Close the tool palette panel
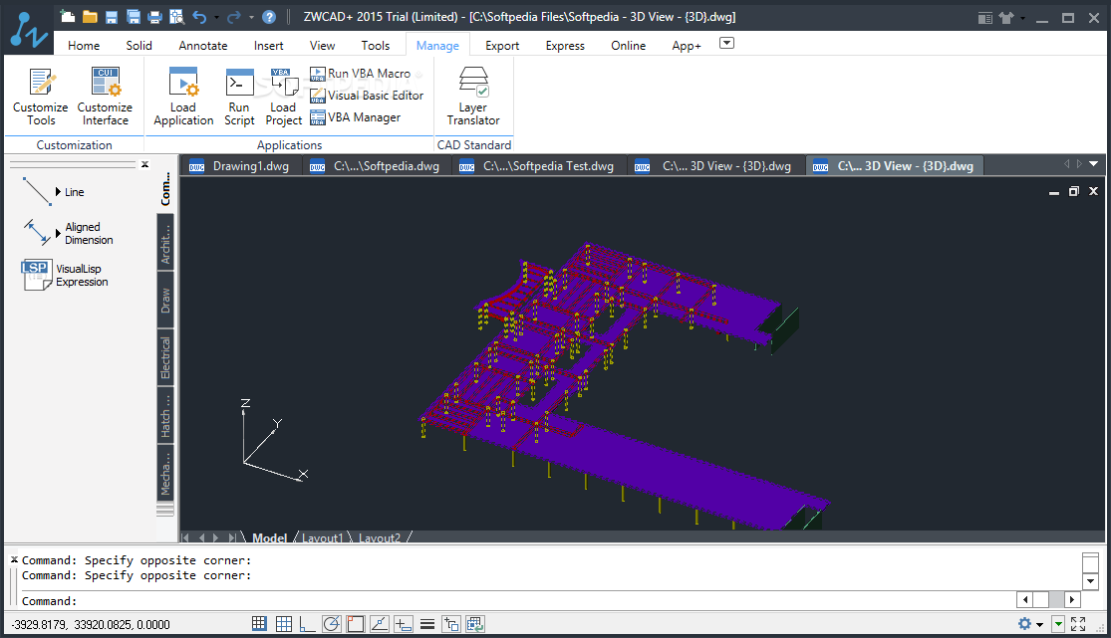Screen dimensions: 1111x638 (x=144, y=164)
